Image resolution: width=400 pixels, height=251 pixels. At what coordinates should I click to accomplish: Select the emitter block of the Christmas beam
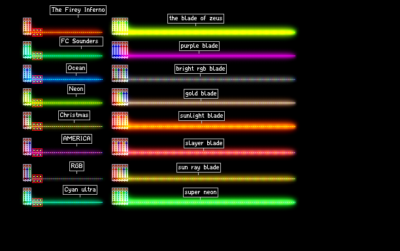27,120
